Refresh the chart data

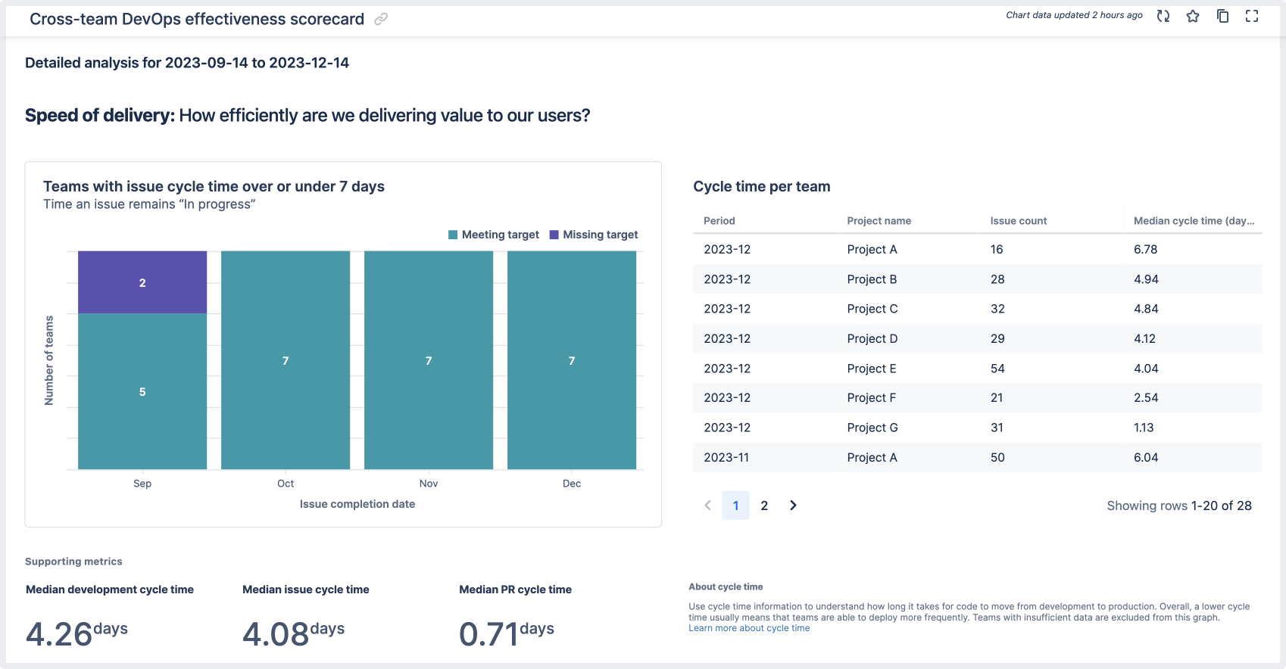pos(1163,16)
